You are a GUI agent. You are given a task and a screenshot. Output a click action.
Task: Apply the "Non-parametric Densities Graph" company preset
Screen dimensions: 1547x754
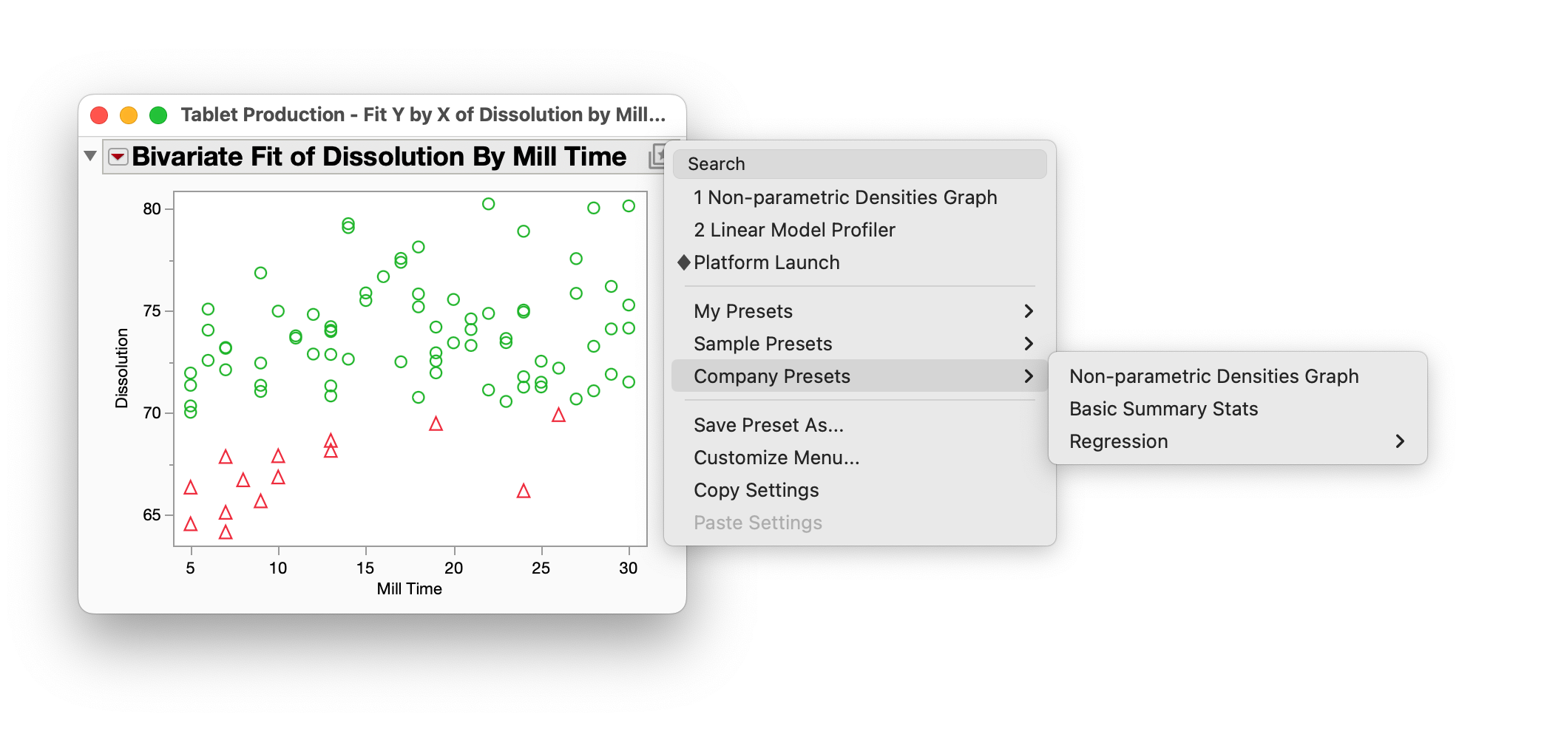[1213, 376]
